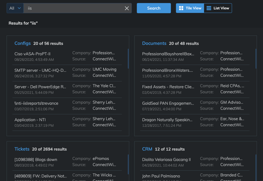This screenshot has width=263, height=181.
Task: Click the CRM panel scrollbar
Action: click(x=256, y=168)
